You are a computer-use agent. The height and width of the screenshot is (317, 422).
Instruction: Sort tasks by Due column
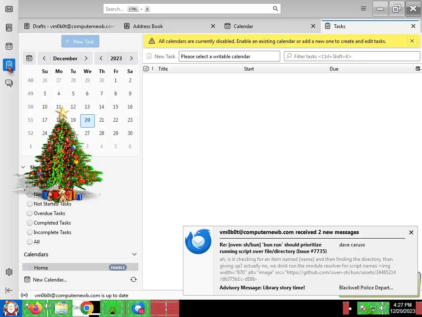point(370,69)
